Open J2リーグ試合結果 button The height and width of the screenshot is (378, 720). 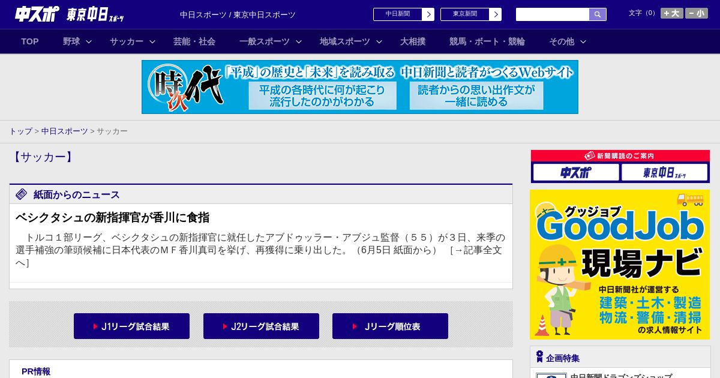tap(261, 326)
